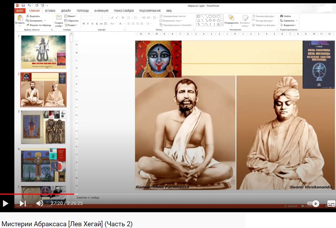
Task: Click the Вставить paste icon
Action: [x=20, y=18]
